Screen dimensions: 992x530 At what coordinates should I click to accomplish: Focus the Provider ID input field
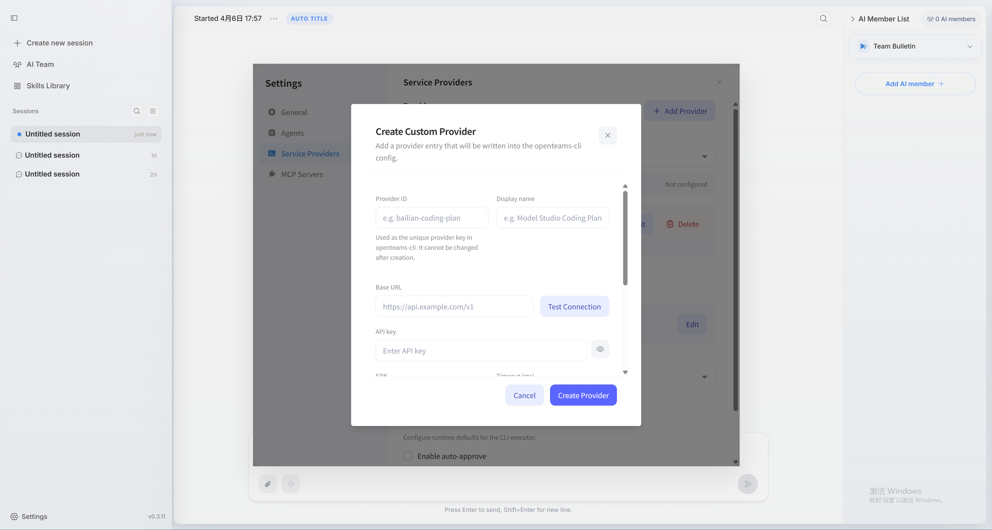click(432, 218)
